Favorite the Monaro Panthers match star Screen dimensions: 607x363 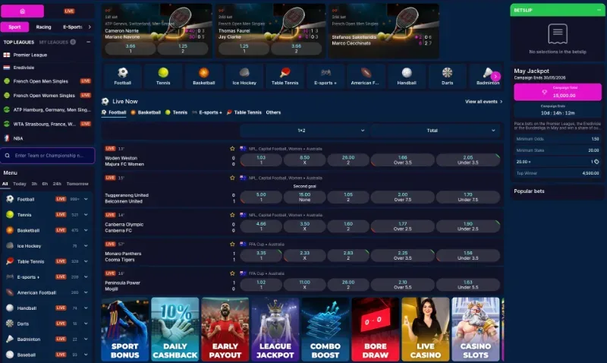pos(232,244)
